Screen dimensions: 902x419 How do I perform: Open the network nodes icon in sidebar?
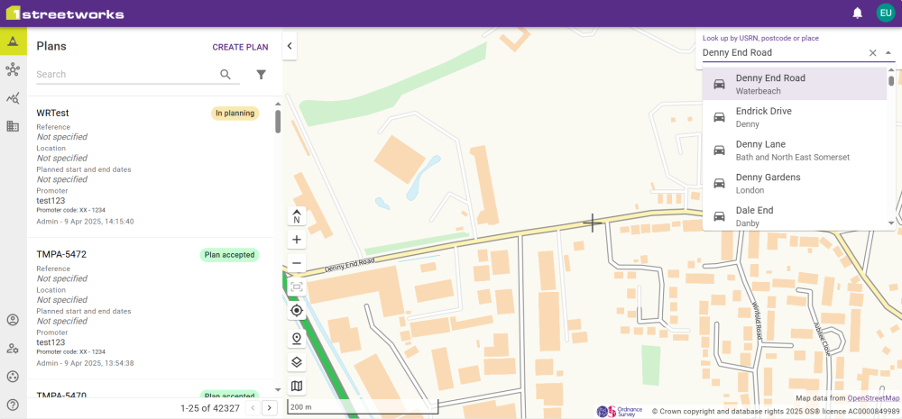click(x=13, y=70)
